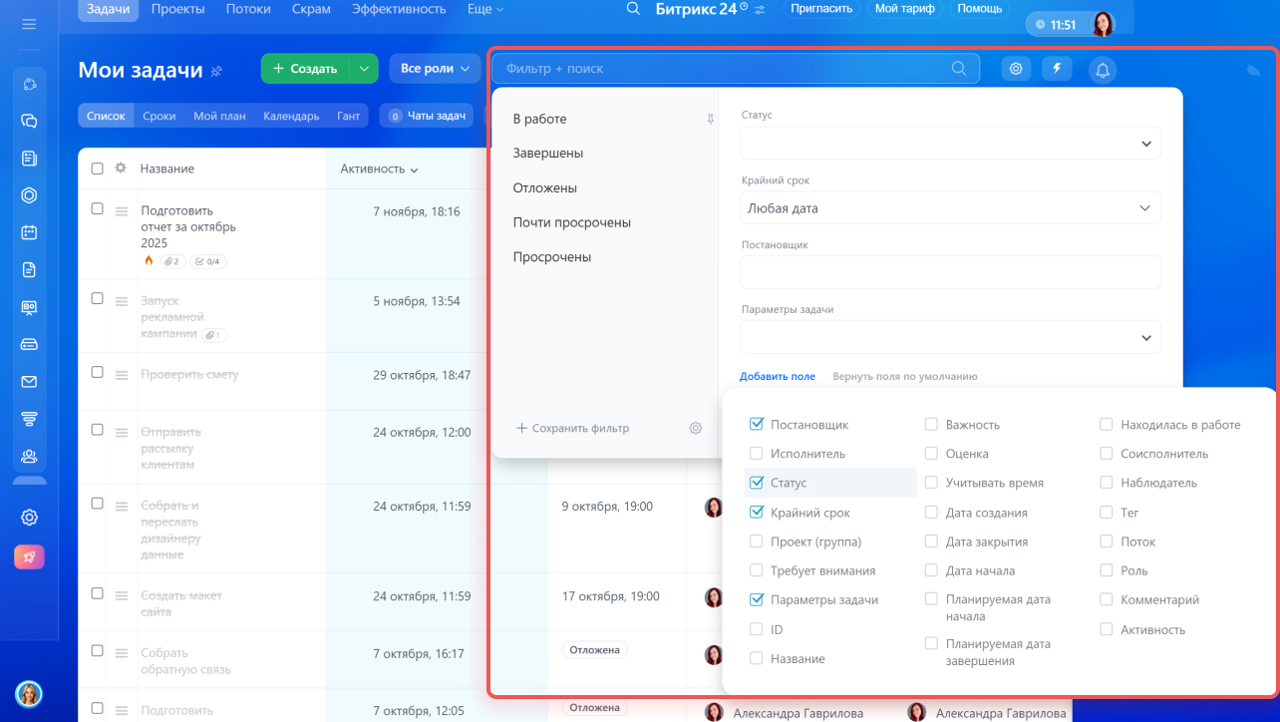
Task: Click the Создать button
Action: pyautogui.click(x=304, y=69)
